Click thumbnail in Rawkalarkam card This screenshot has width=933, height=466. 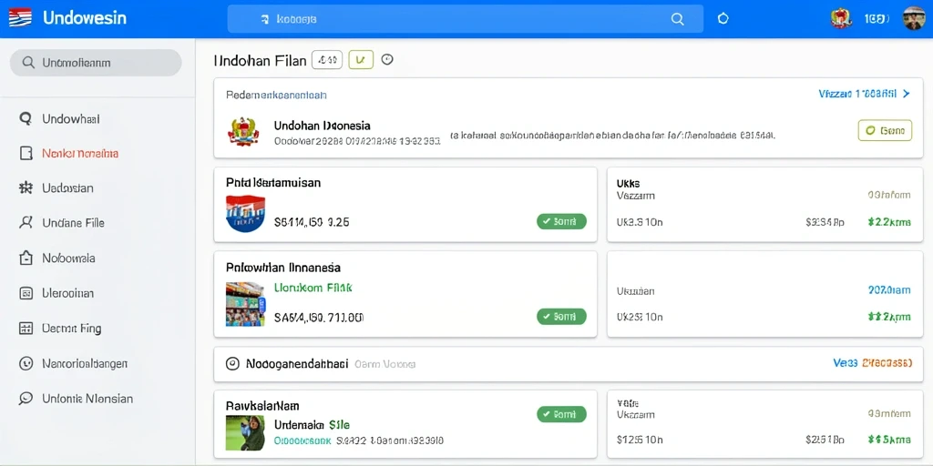(x=245, y=432)
